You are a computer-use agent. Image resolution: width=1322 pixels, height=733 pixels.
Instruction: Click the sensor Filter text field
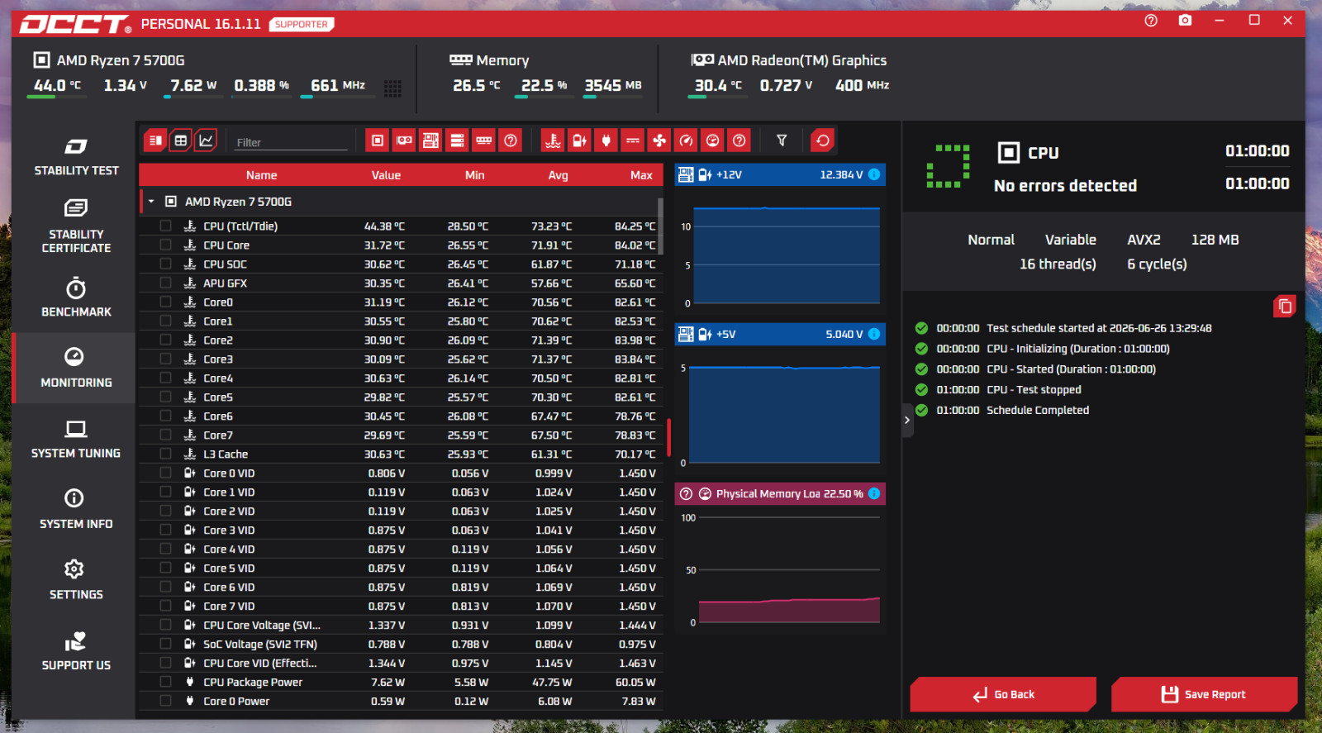(291, 142)
